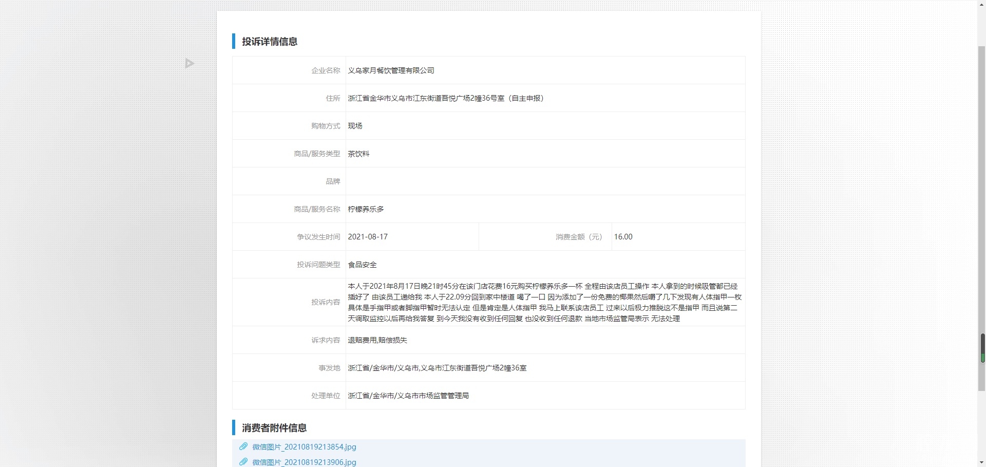986x467 pixels.
Task: Click the 投诉详情信息 section heading
Action: pos(270,42)
